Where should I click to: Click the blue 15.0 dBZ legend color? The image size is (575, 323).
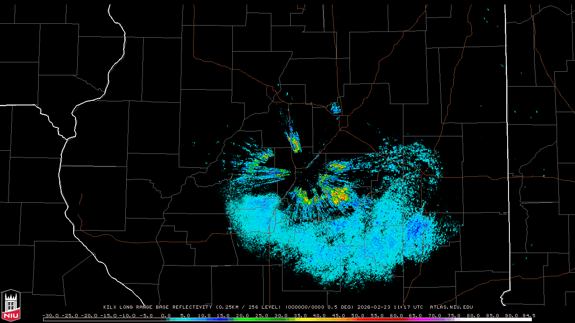[223, 319]
